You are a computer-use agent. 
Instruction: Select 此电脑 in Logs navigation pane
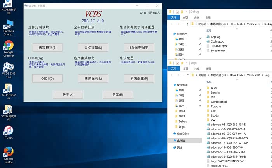(x=181, y=141)
